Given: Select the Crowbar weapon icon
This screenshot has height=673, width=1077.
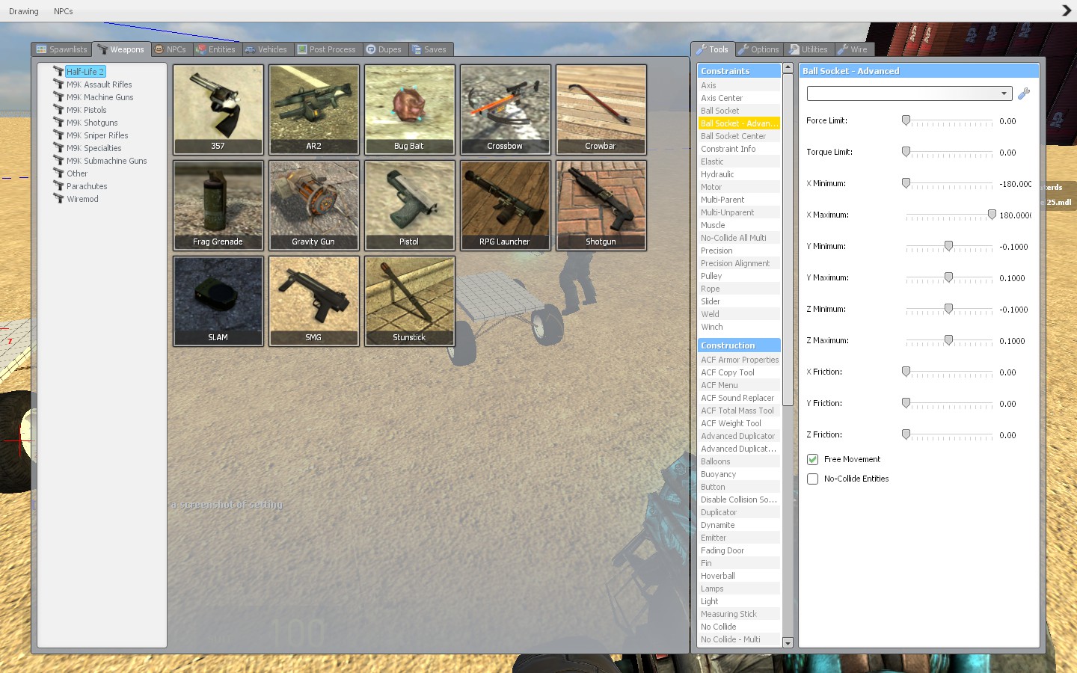Looking at the screenshot, I should [601, 109].
